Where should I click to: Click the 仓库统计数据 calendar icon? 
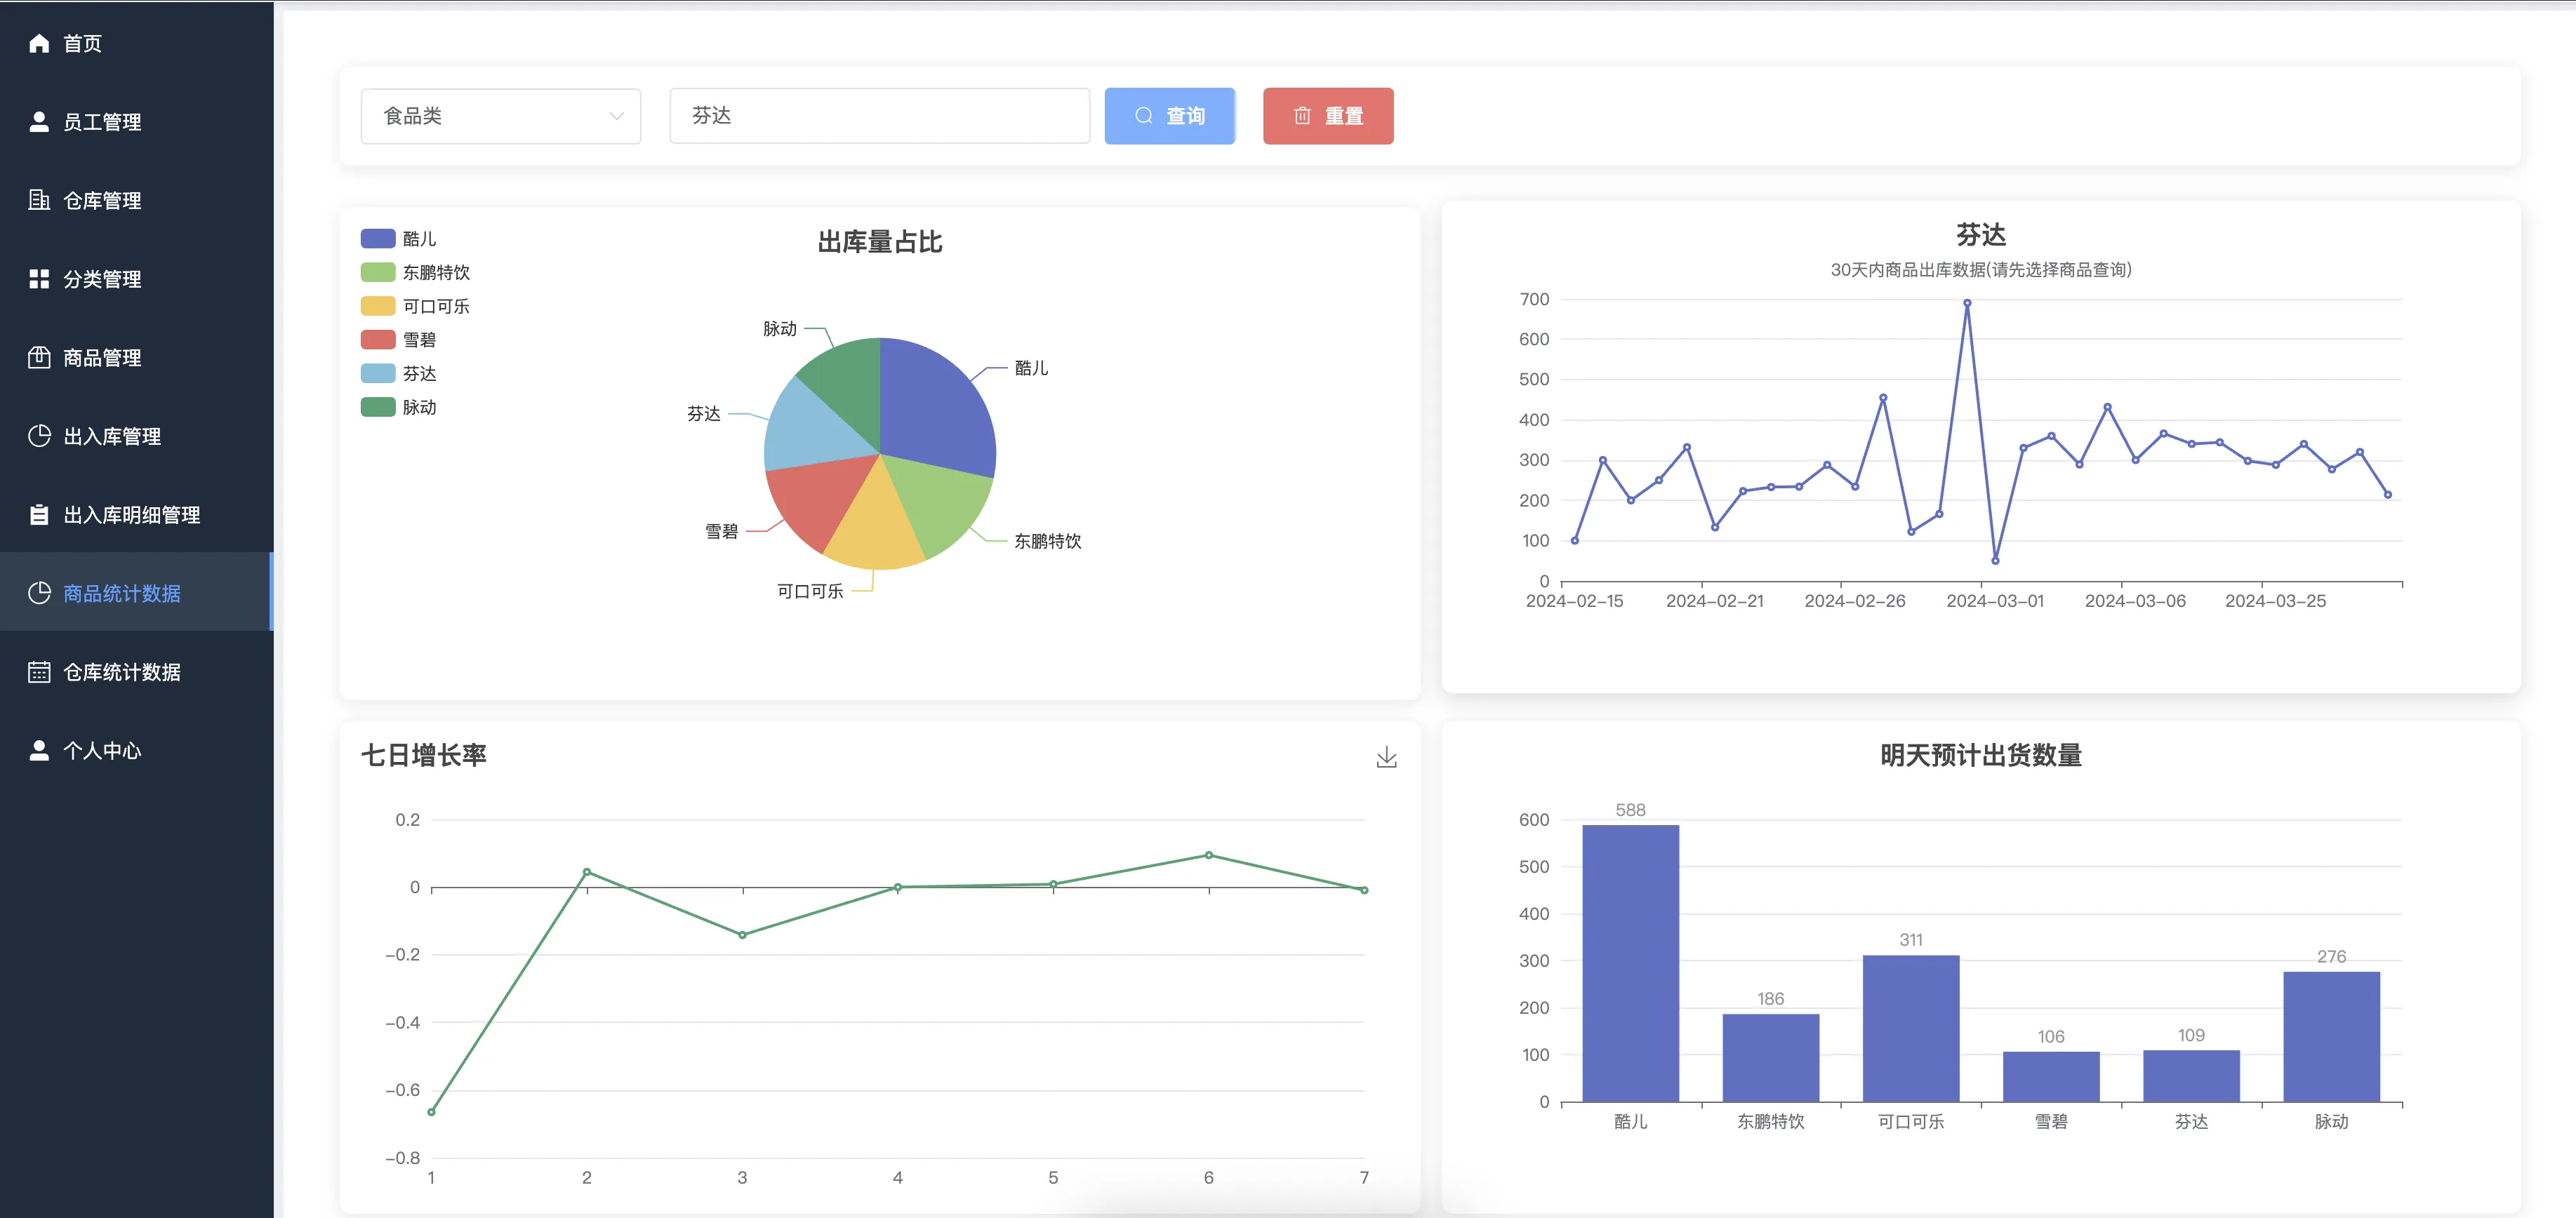[39, 671]
